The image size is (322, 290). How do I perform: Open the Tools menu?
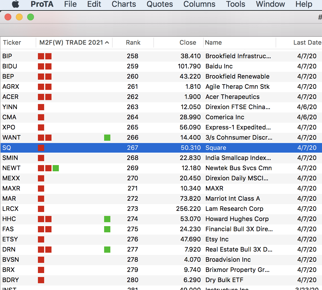coord(235,4)
